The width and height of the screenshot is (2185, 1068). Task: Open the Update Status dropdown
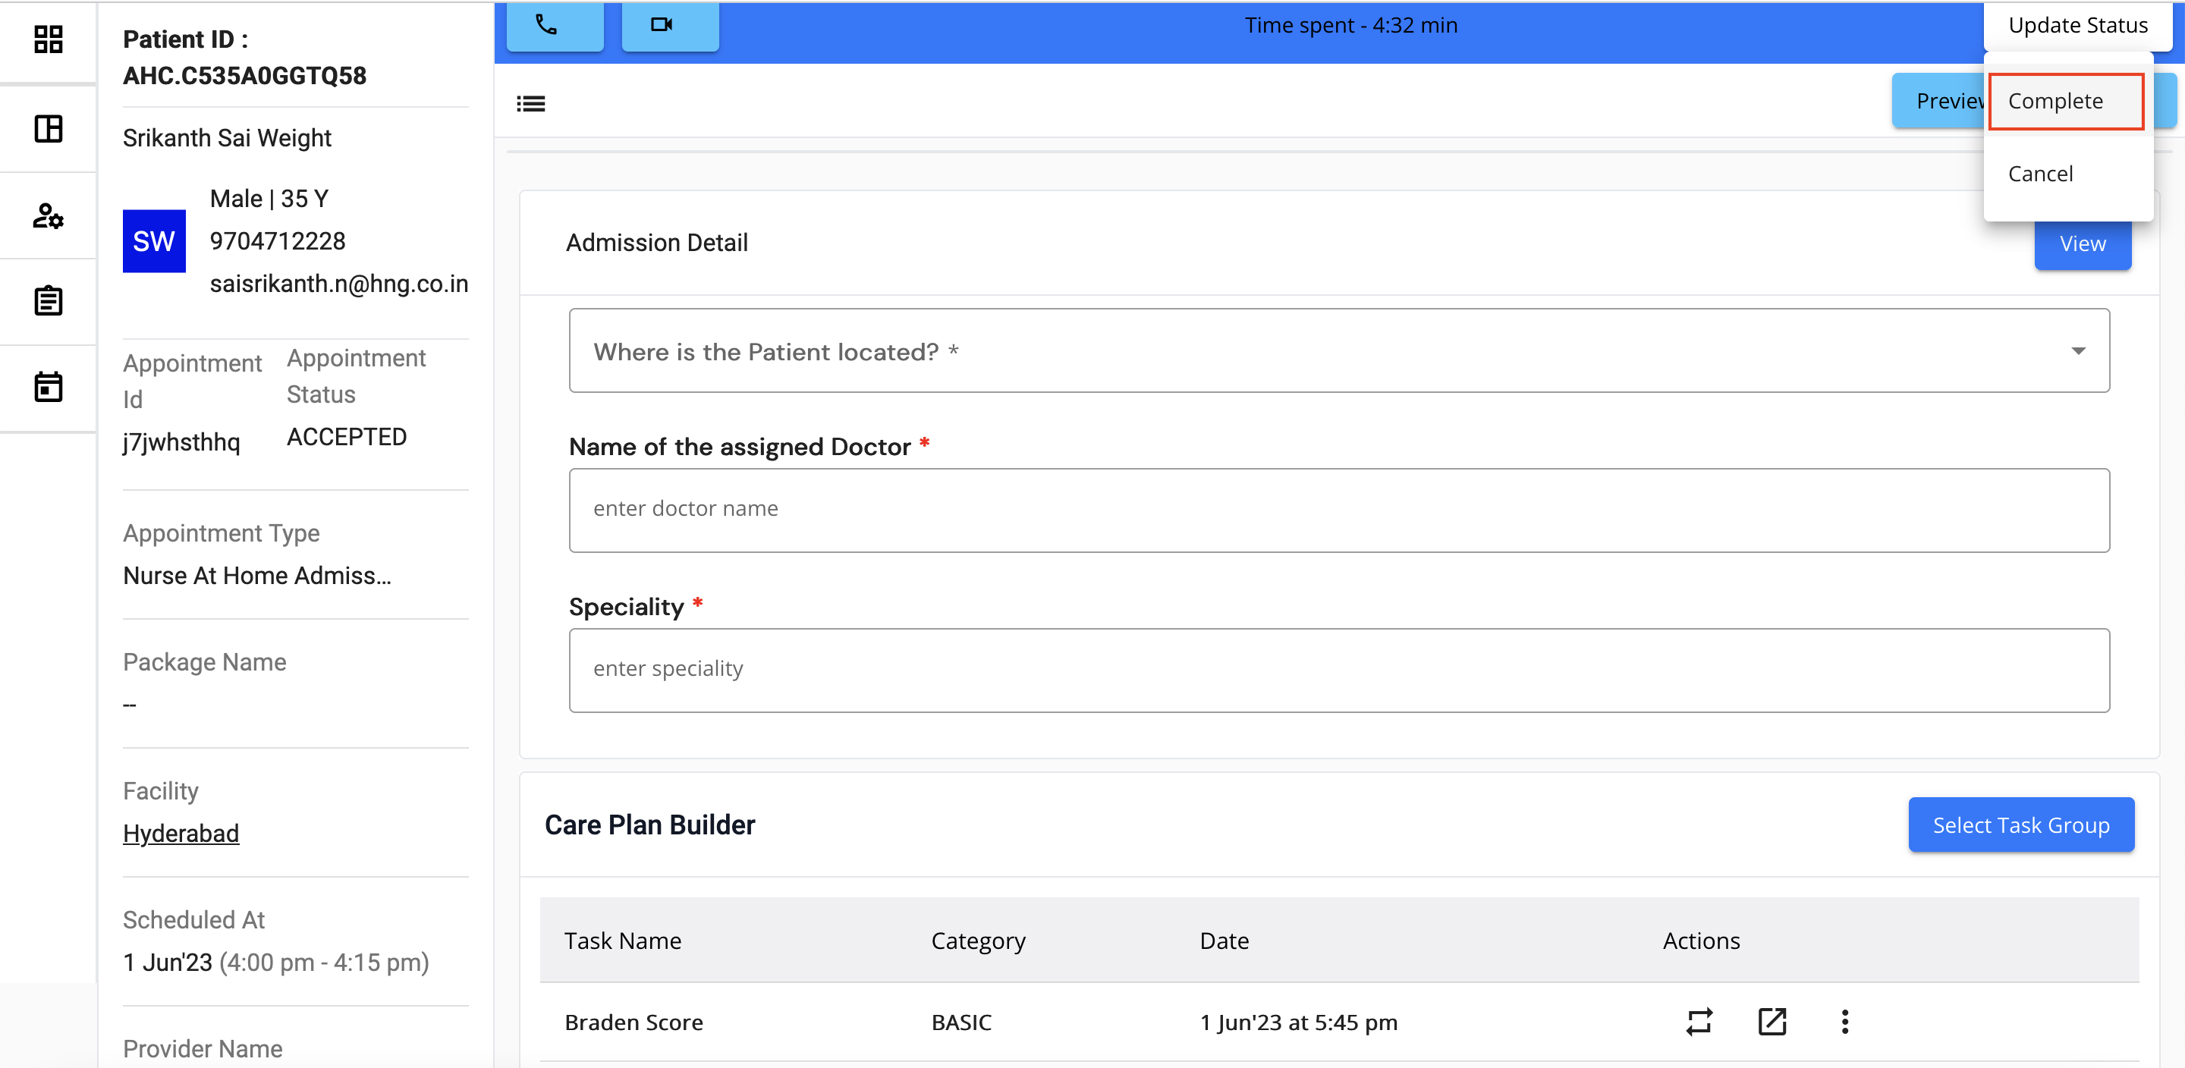pos(2077,26)
